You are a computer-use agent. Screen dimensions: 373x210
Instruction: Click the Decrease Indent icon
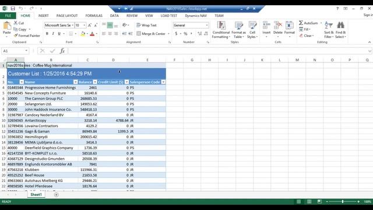click(124, 34)
